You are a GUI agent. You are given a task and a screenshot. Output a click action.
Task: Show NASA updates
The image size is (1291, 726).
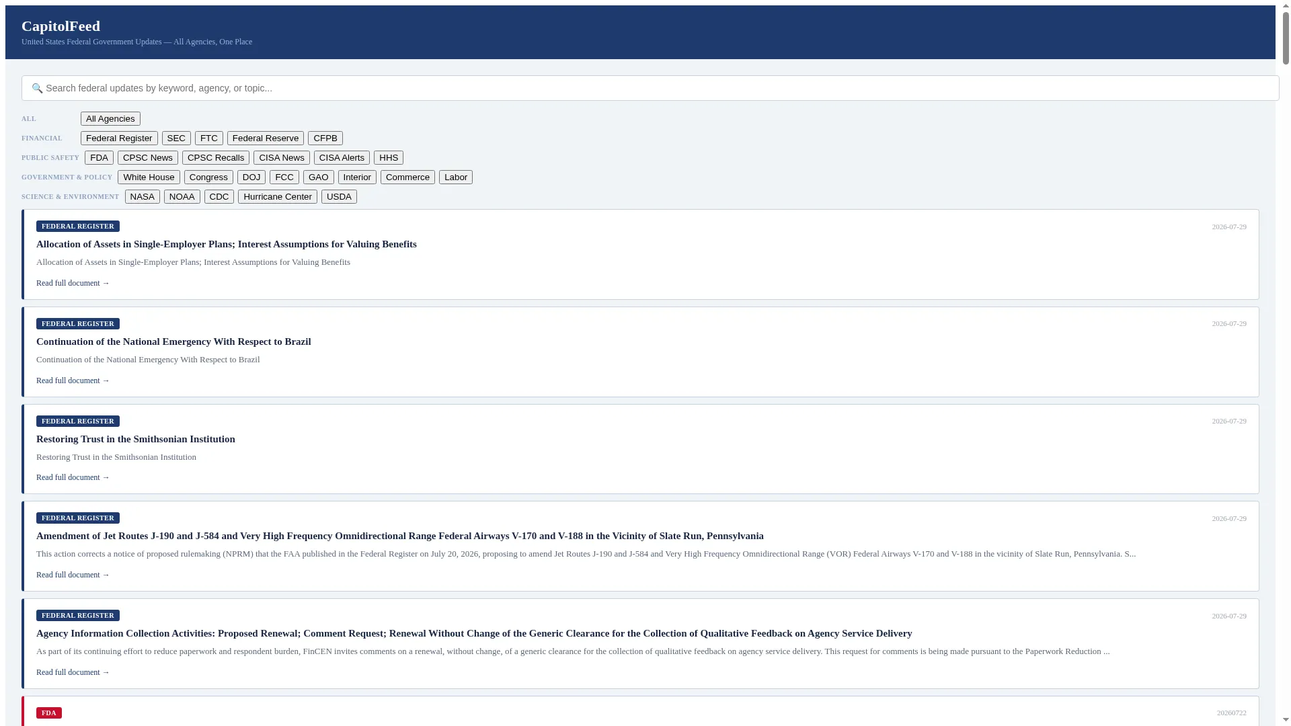pos(143,197)
